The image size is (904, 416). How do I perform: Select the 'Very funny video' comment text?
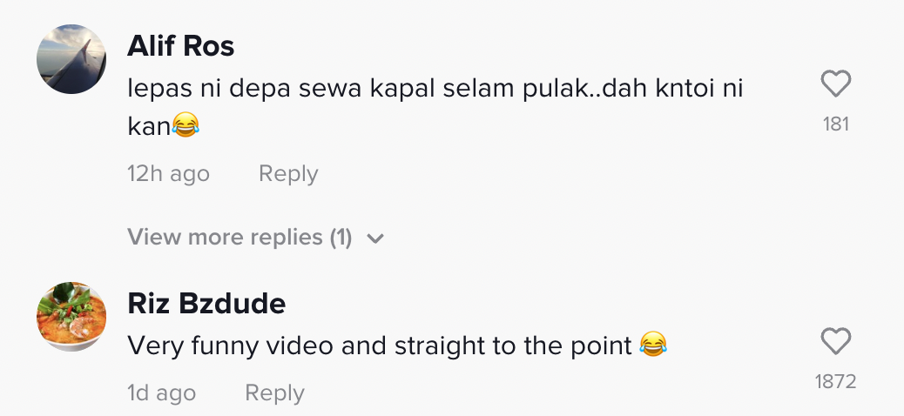[380, 346]
